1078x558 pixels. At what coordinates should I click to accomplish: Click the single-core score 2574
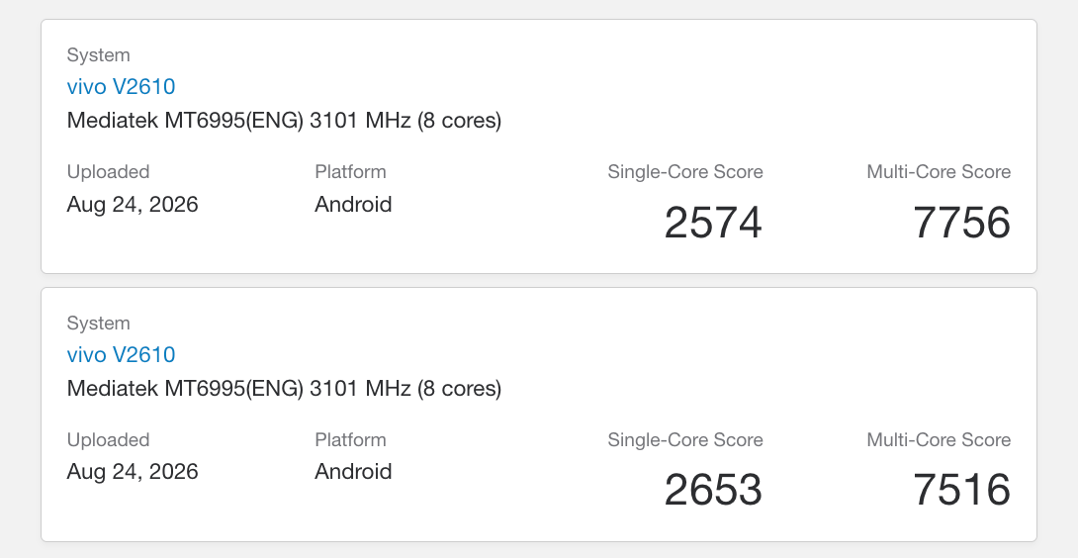pos(713,223)
